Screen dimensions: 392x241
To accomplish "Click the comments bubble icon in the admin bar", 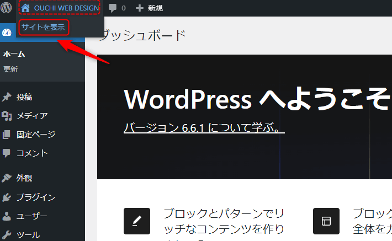I will (113, 8).
